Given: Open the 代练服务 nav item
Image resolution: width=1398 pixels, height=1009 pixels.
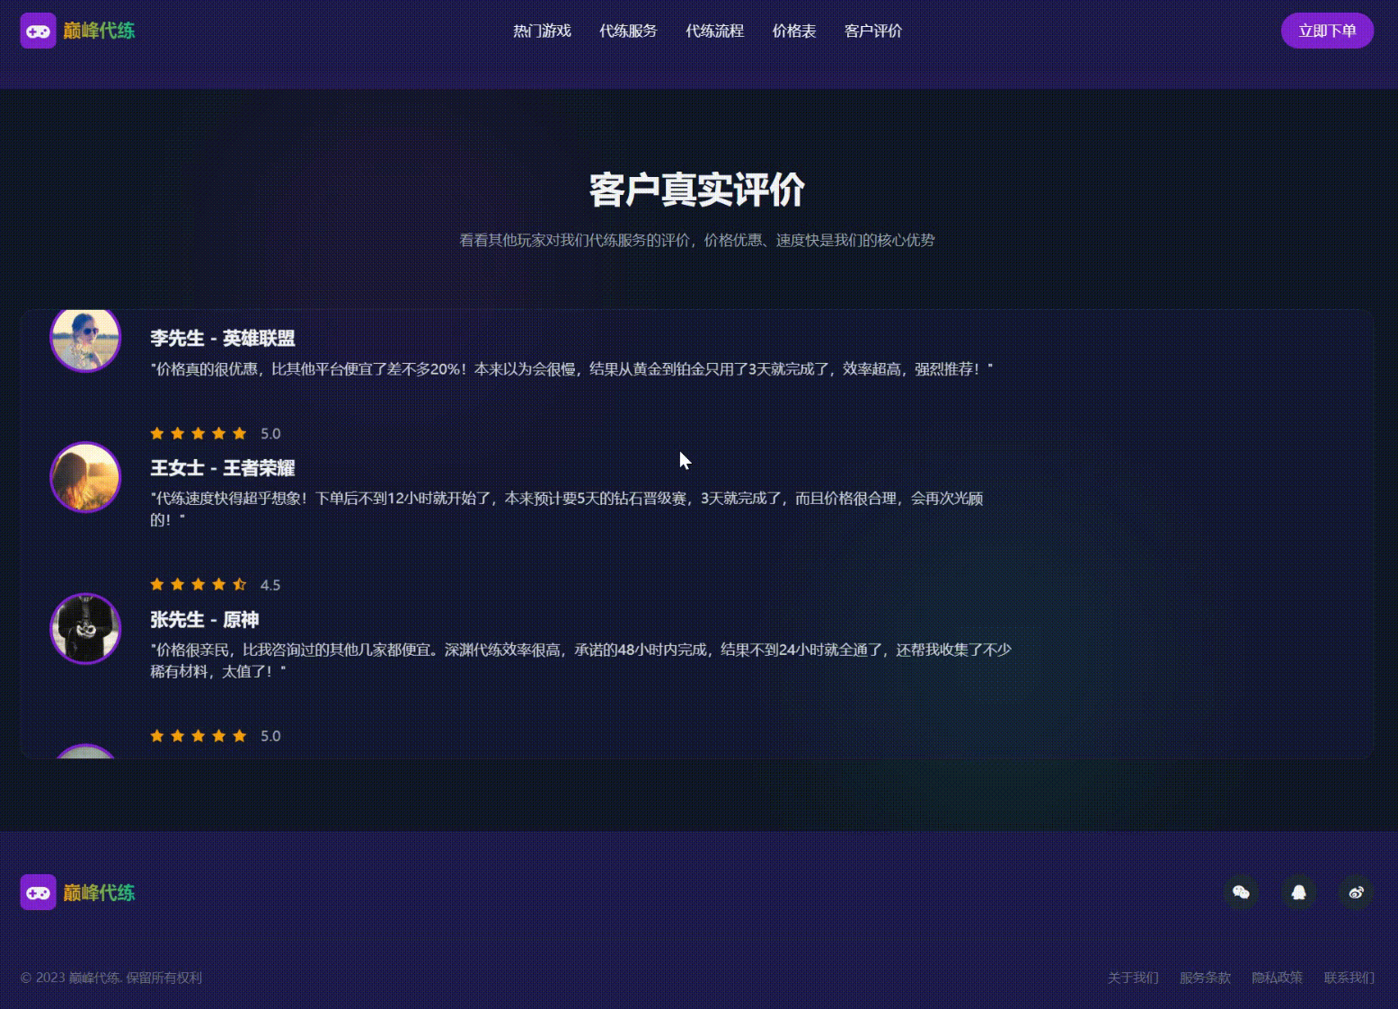Looking at the screenshot, I should [x=628, y=31].
